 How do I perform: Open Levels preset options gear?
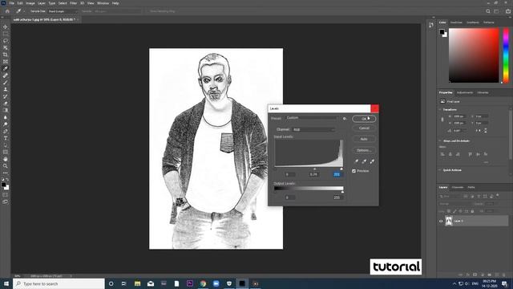click(x=344, y=118)
